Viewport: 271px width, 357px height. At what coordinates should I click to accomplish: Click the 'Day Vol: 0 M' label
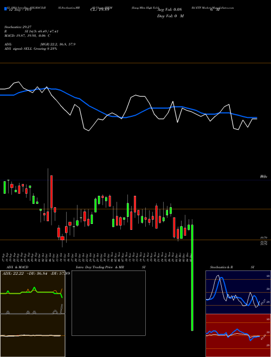click(x=170, y=16)
